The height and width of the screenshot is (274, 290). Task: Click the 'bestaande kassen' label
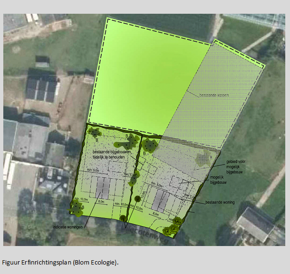203,95
